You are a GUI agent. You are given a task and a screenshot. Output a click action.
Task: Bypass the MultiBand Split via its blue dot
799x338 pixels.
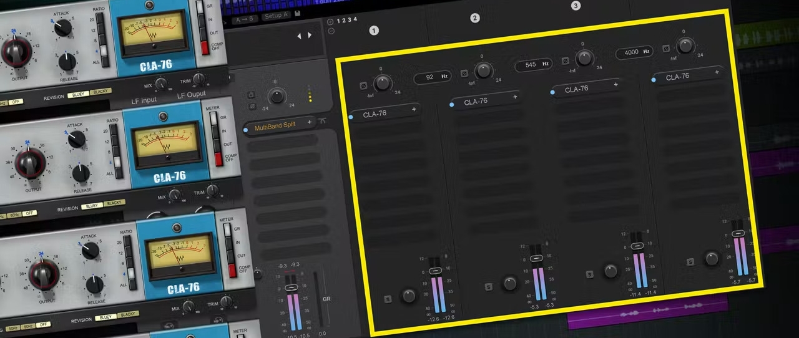pos(245,130)
